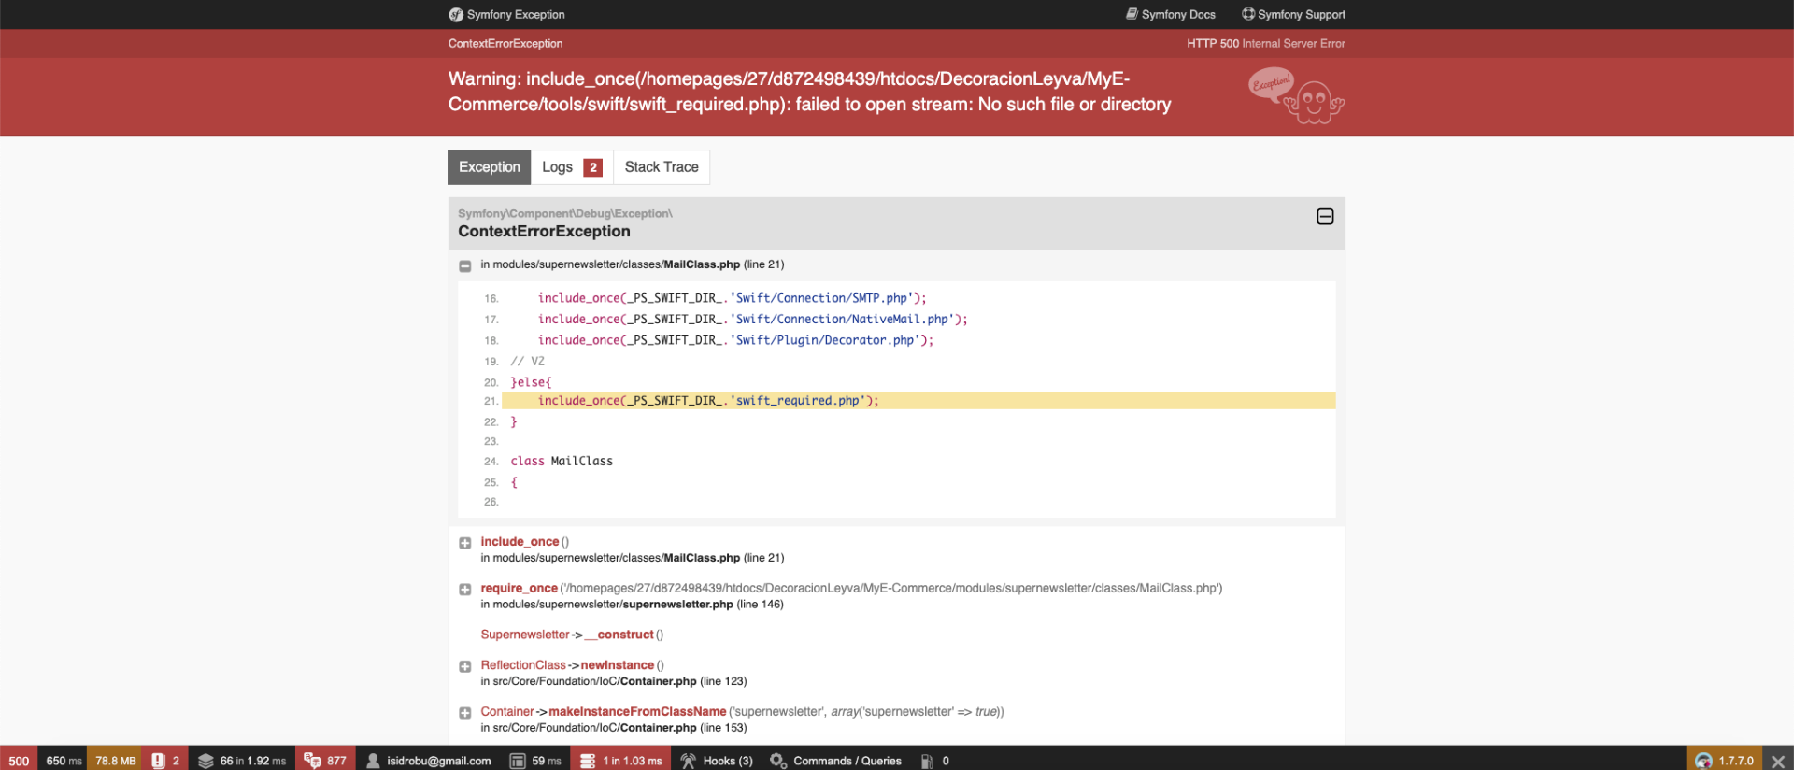Viewport: 1794px width, 770px height.
Task: Click the ContextErrorException label in red bar
Action: point(505,44)
